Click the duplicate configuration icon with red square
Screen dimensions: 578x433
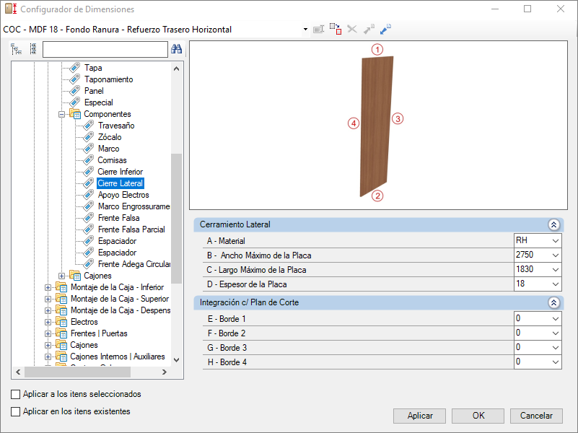336,29
